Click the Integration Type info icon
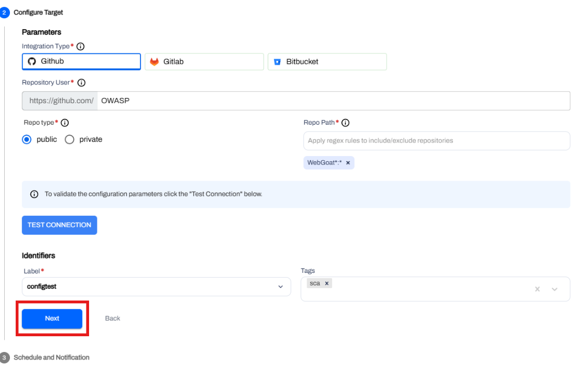Viewport: 581px width, 375px height. (x=80, y=45)
